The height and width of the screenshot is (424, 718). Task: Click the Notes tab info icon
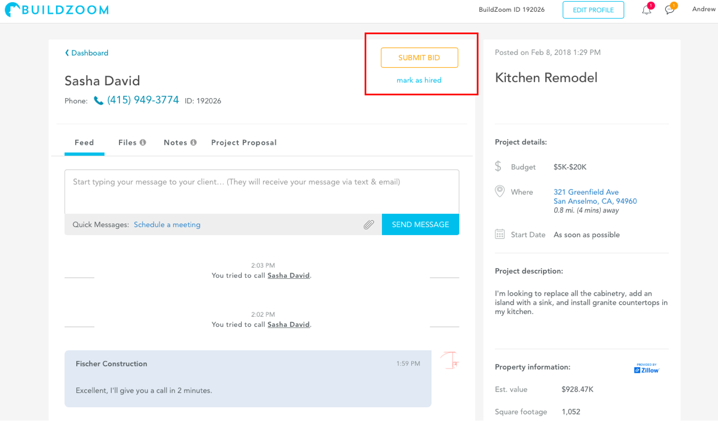click(x=194, y=142)
